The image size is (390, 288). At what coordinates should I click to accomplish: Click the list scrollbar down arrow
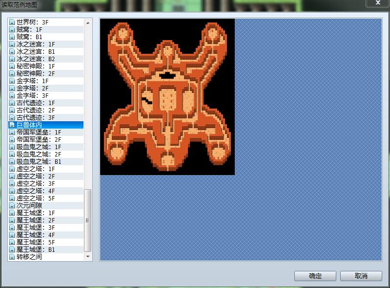pyautogui.click(x=88, y=256)
